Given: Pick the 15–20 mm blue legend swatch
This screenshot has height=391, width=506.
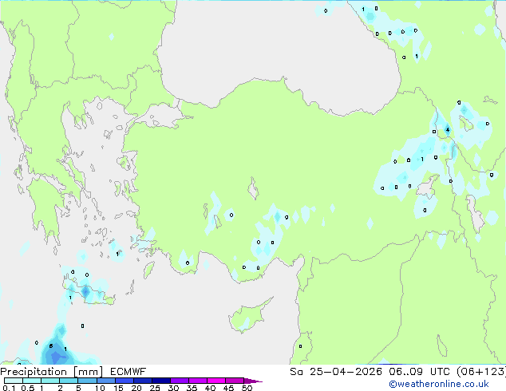Looking at the screenshot, I should tap(124, 381).
